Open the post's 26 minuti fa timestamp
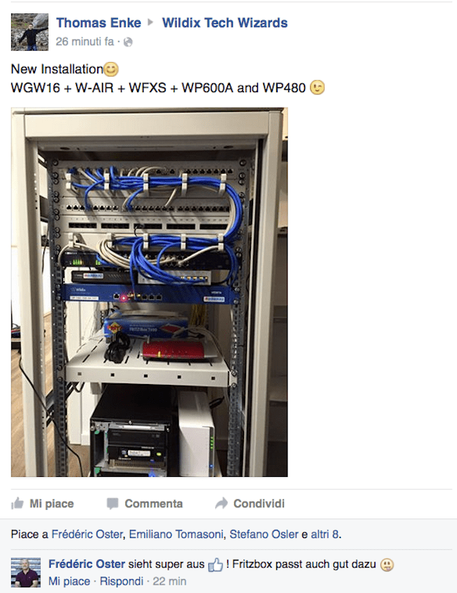Screen dimensions: 457x593 [84, 42]
